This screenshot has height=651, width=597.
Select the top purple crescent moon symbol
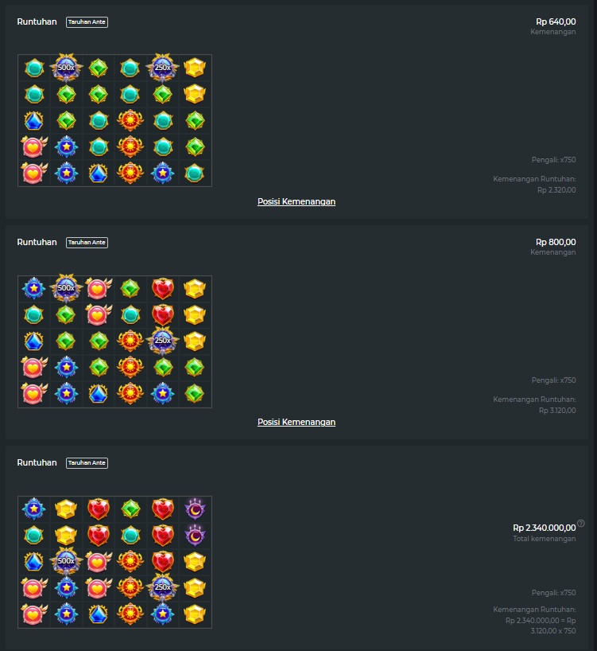[195, 509]
